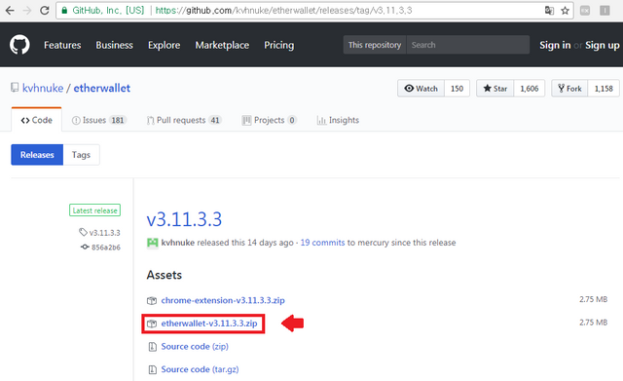The height and width of the screenshot is (381, 623).
Task: Click the repository book icon beside kvhnuke
Action: click(15, 88)
